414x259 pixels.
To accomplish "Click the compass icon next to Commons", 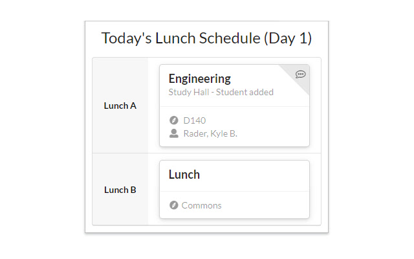I will (173, 205).
